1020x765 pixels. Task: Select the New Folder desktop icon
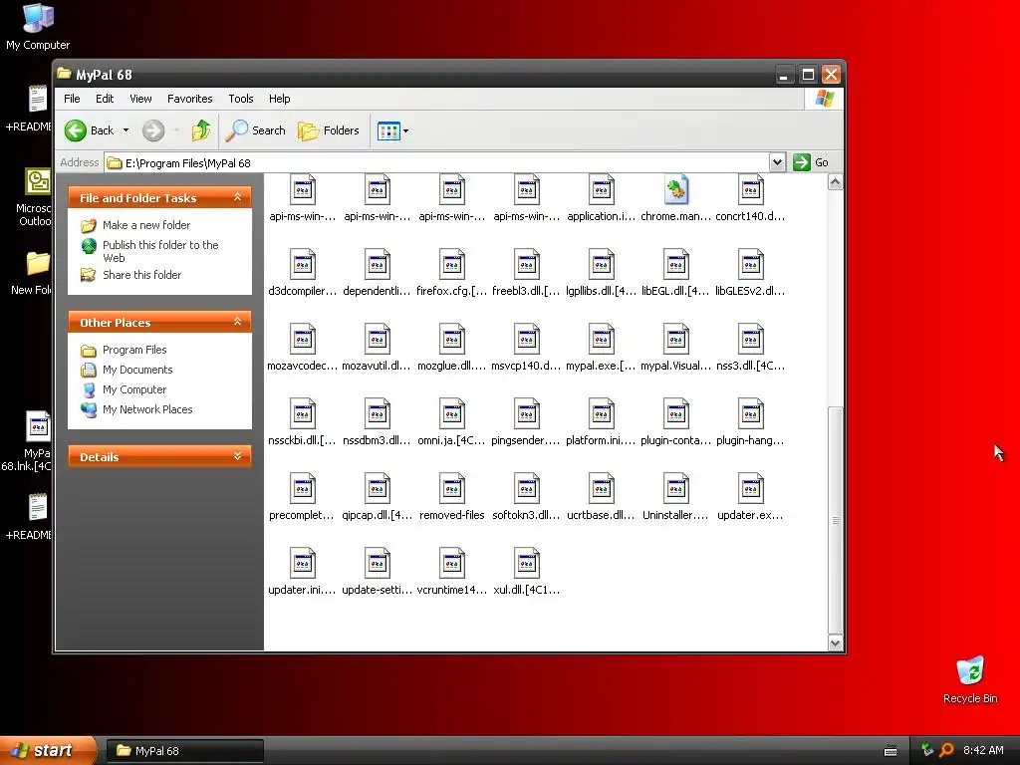click(33, 273)
